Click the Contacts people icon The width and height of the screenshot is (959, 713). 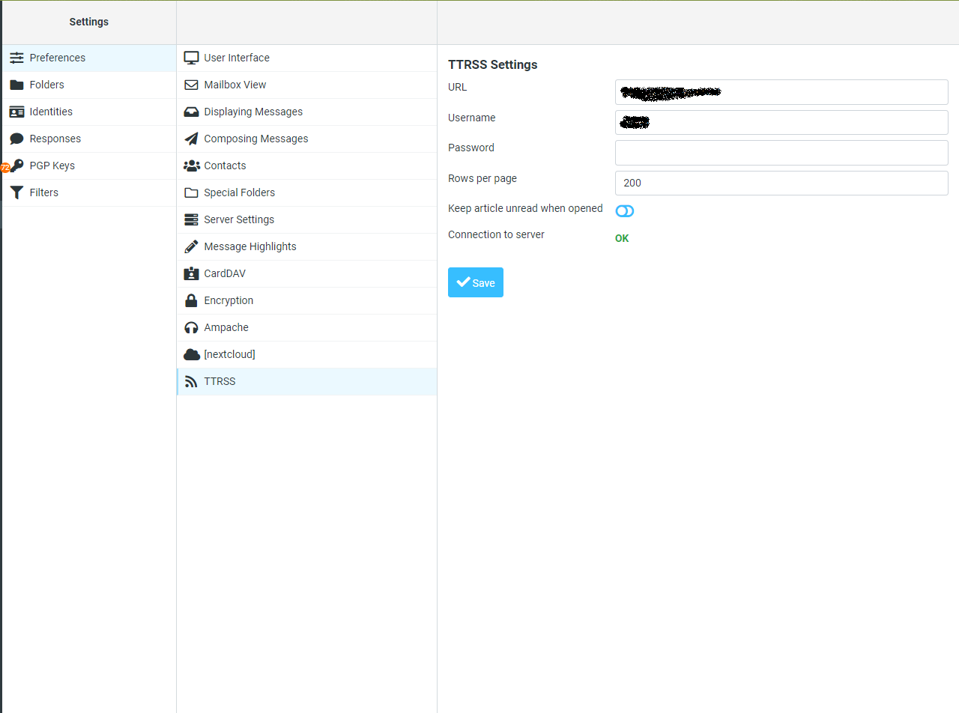[191, 166]
